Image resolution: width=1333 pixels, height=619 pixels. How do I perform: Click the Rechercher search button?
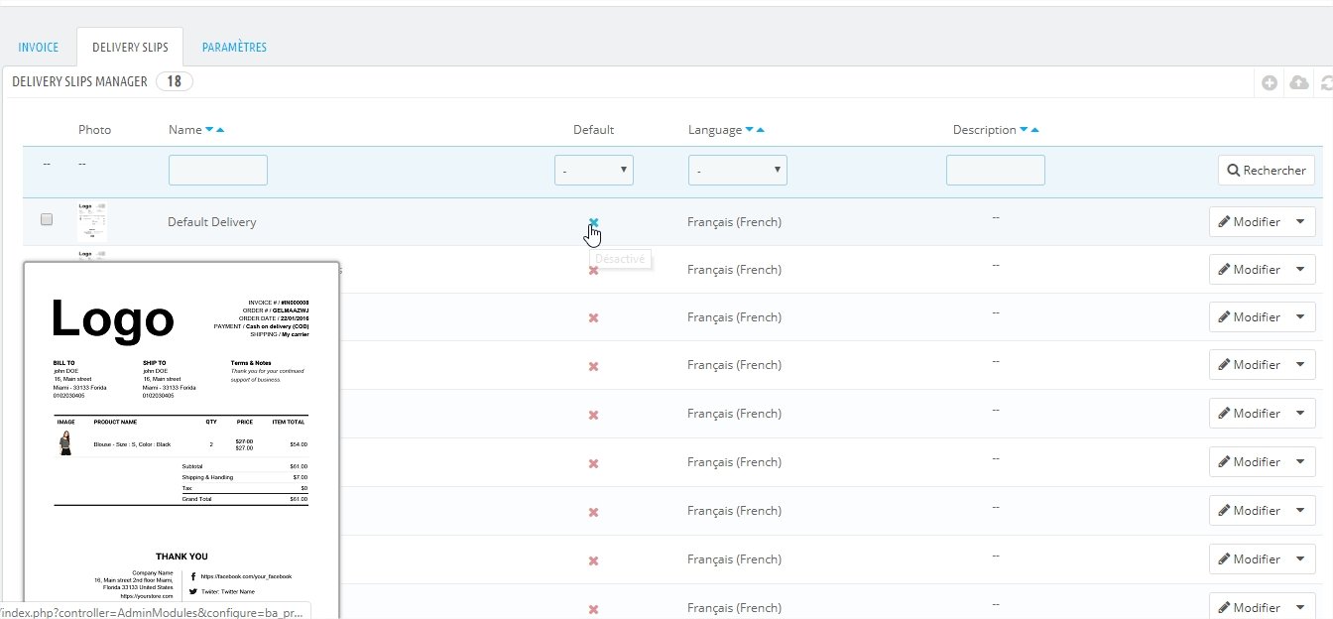tap(1267, 170)
